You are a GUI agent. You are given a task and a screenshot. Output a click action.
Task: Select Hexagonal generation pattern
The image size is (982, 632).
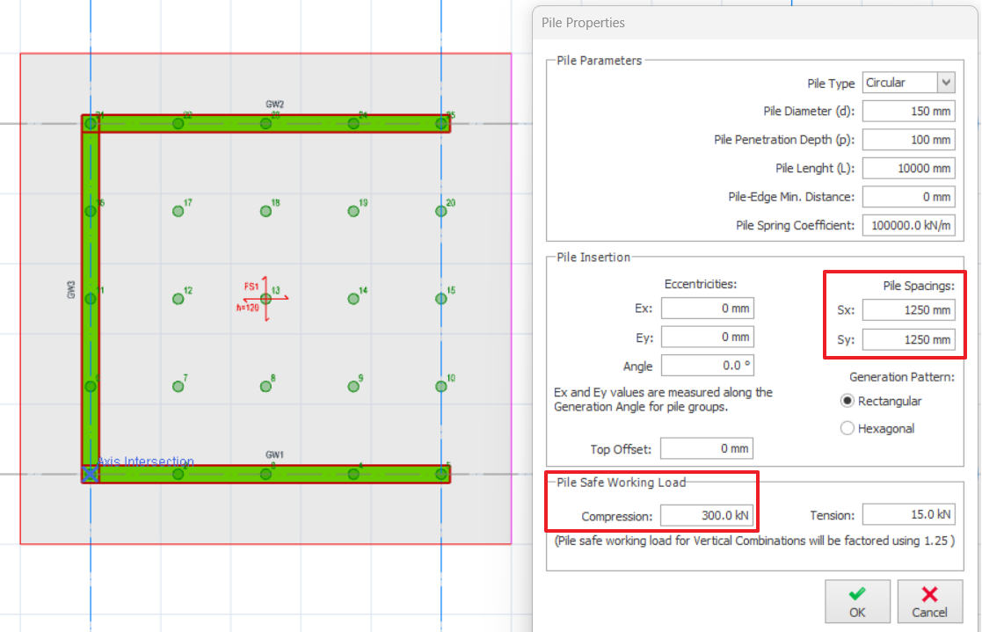(x=847, y=429)
